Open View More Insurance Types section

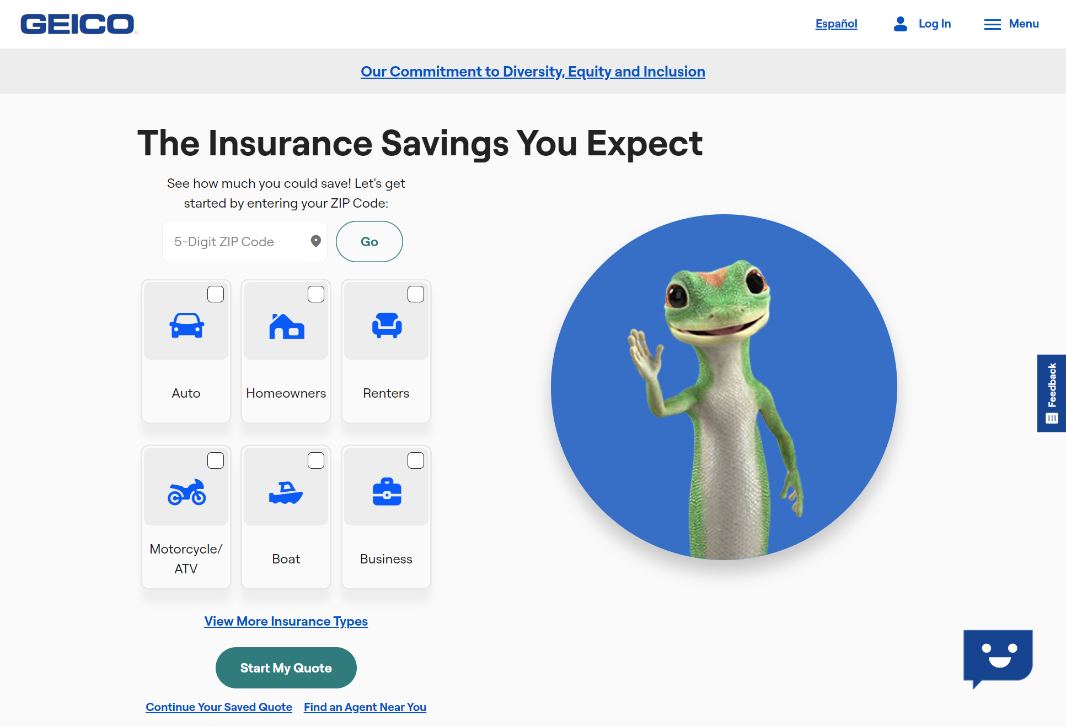[x=286, y=620]
